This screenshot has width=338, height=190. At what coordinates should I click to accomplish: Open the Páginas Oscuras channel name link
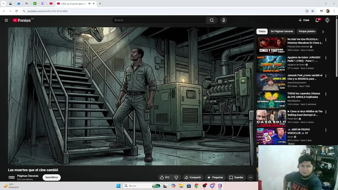[x=28, y=176]
